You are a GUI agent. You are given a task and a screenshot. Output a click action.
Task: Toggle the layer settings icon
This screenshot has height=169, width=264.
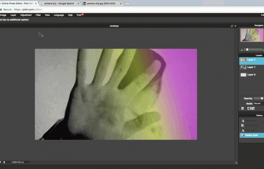243,108
